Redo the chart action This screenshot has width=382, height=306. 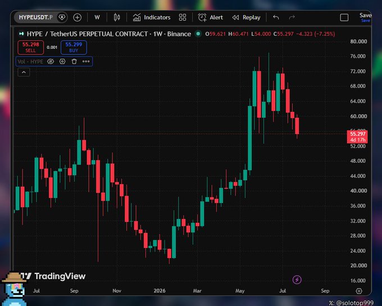pyautogui.click(x=292, y=17)
